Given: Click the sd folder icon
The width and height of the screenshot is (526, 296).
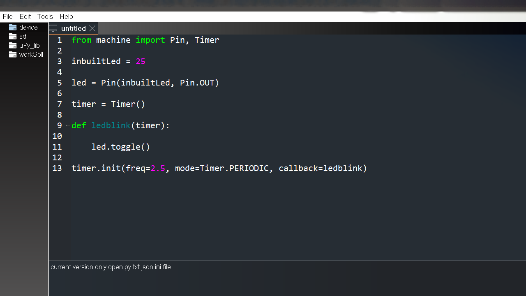Looking at the screenshot, I should tap(13, 37).
